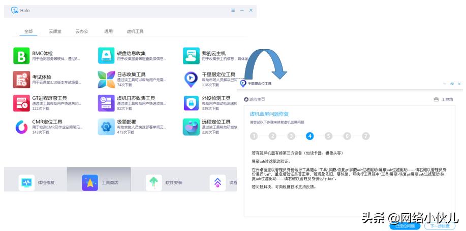Open the Halo hamburger menu icon
Image resolution: width=466 pixels, height=231 pixels.
coord(233,10)
